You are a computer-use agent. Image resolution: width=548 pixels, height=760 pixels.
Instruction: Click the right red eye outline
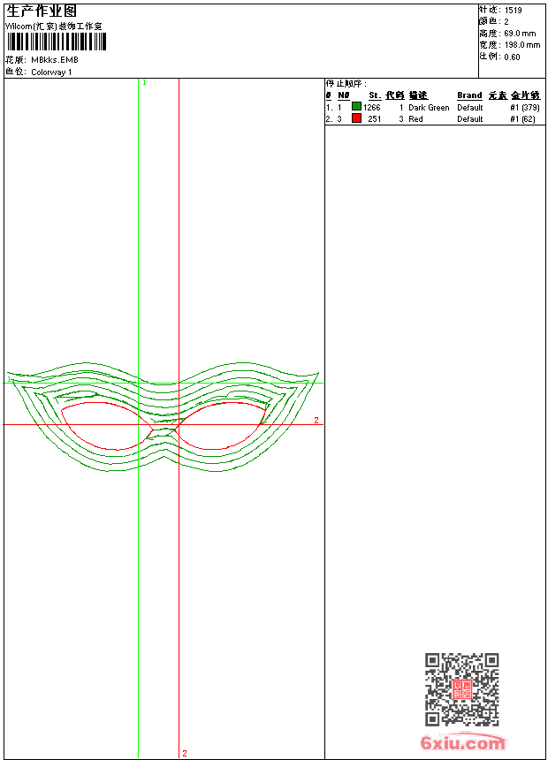tap(221, 426)
